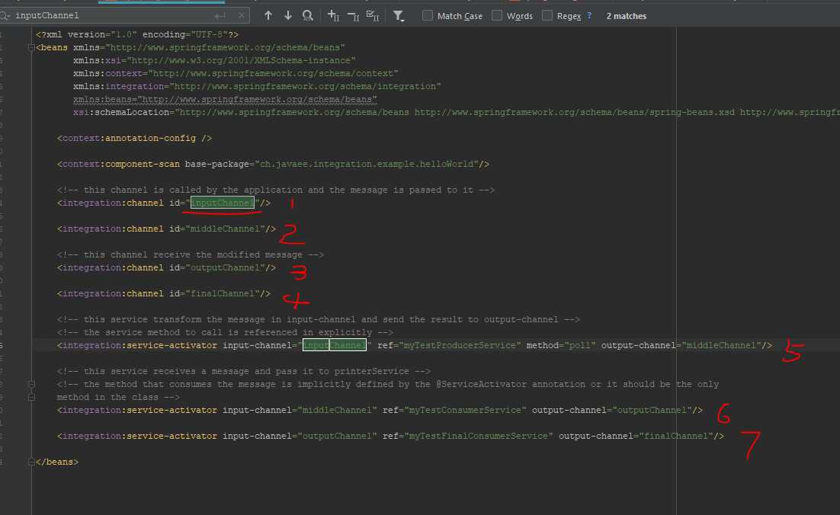Screen dimensions: 840x515
Task: Click the Find All usages icon
Action: click(307, 15)
